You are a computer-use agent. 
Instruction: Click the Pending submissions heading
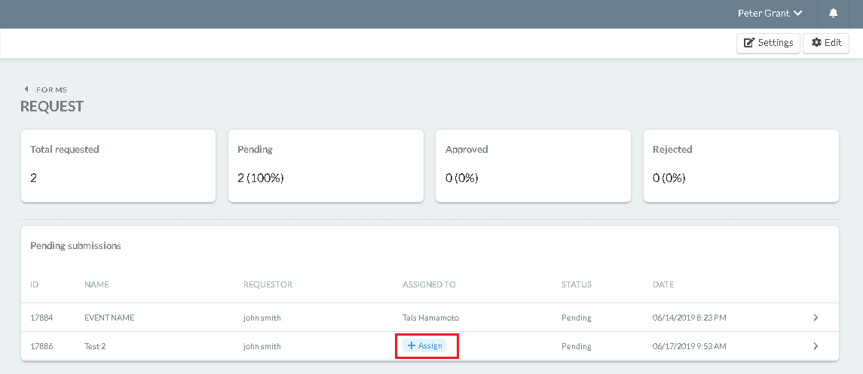coord(75,245)
